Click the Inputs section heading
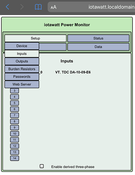This screenshot has height=175, width=135. (67, 61)
